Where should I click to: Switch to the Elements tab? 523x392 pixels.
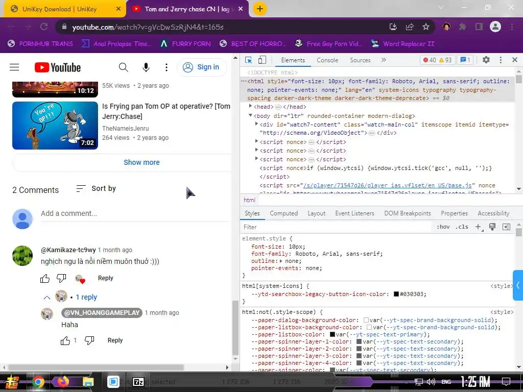tap(293, 60)
